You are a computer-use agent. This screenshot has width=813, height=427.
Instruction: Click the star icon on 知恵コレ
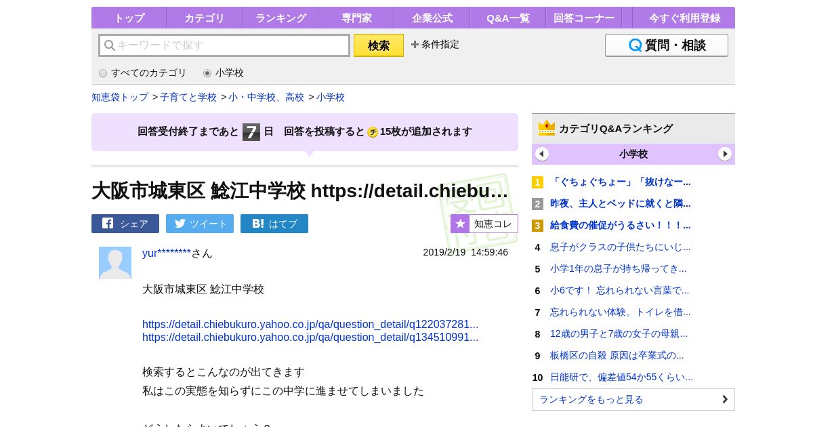[x=460, y=224]
